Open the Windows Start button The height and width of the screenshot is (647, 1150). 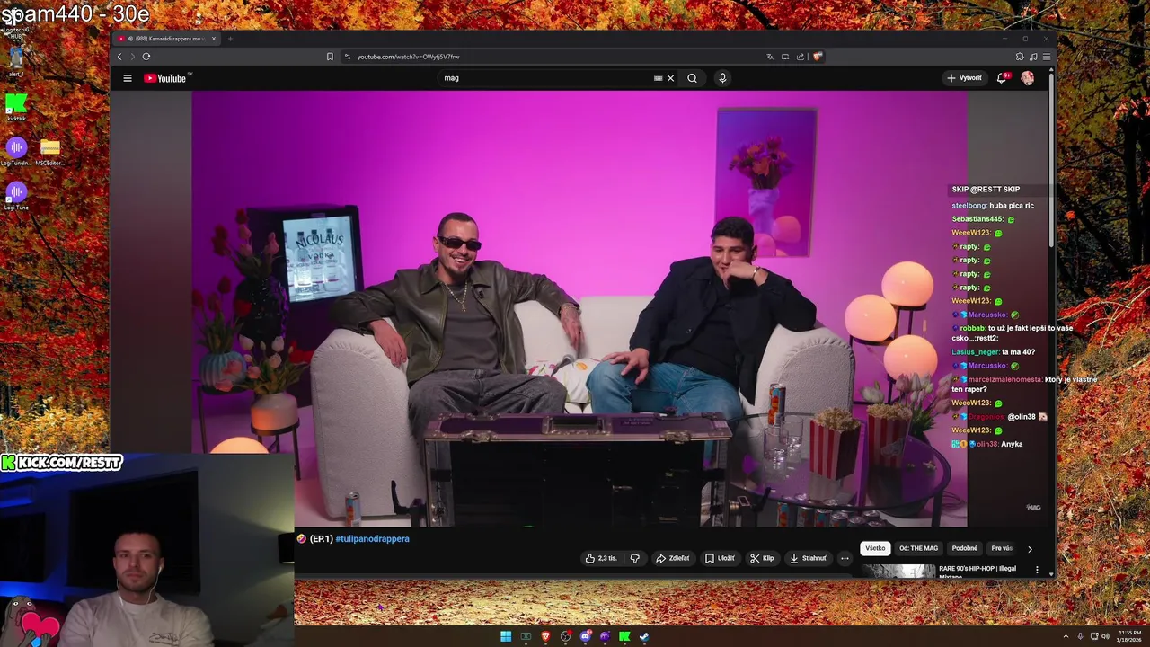[x=506, y=636]
